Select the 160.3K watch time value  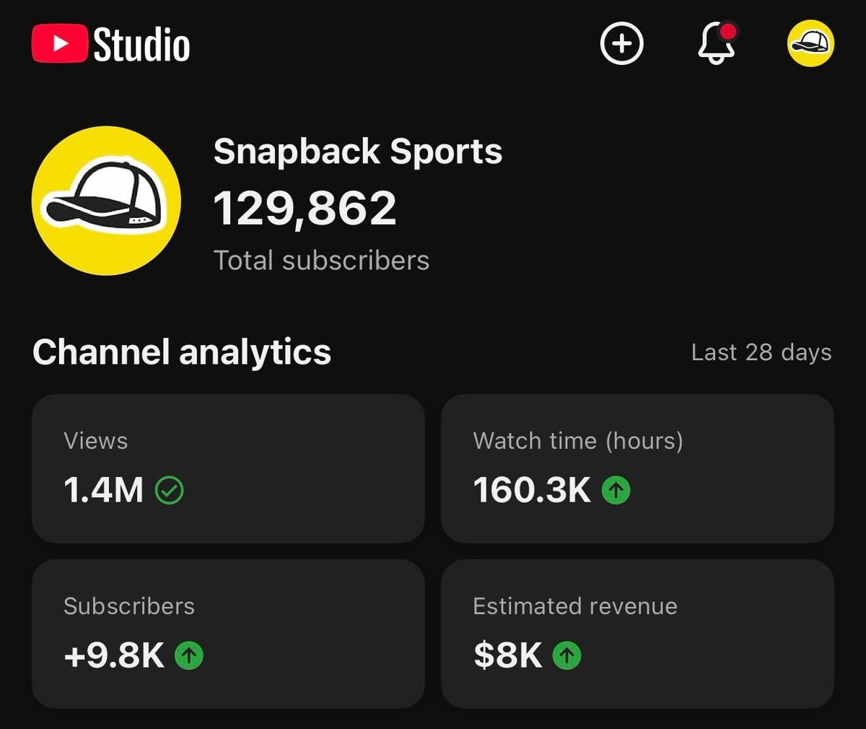coord(533,491)
